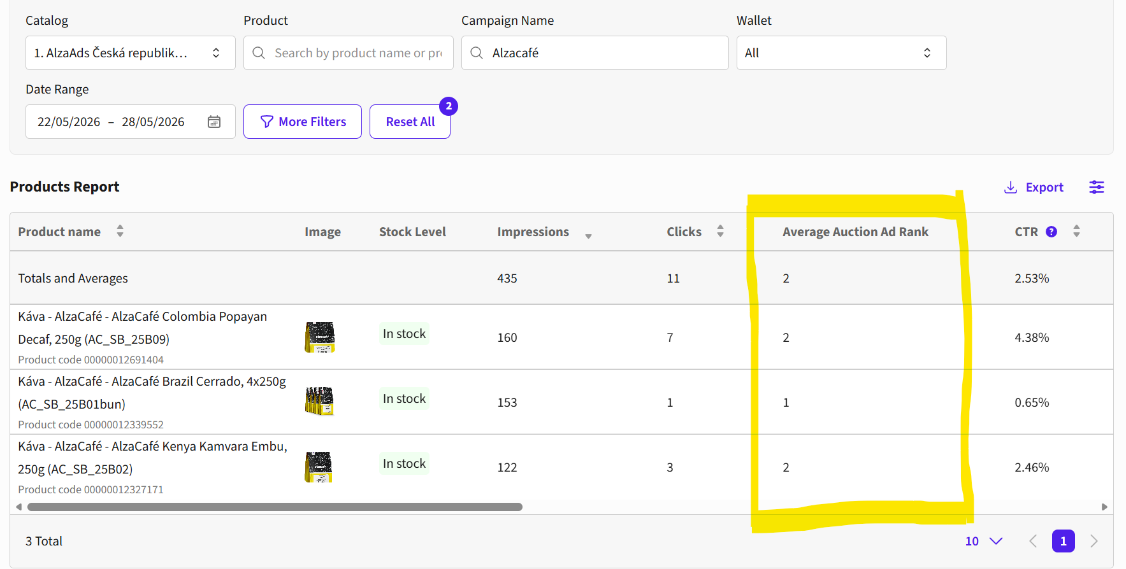This screenshot has width=1126, height=569.
Task: Click impressions value 160
Action: [507, 337]
